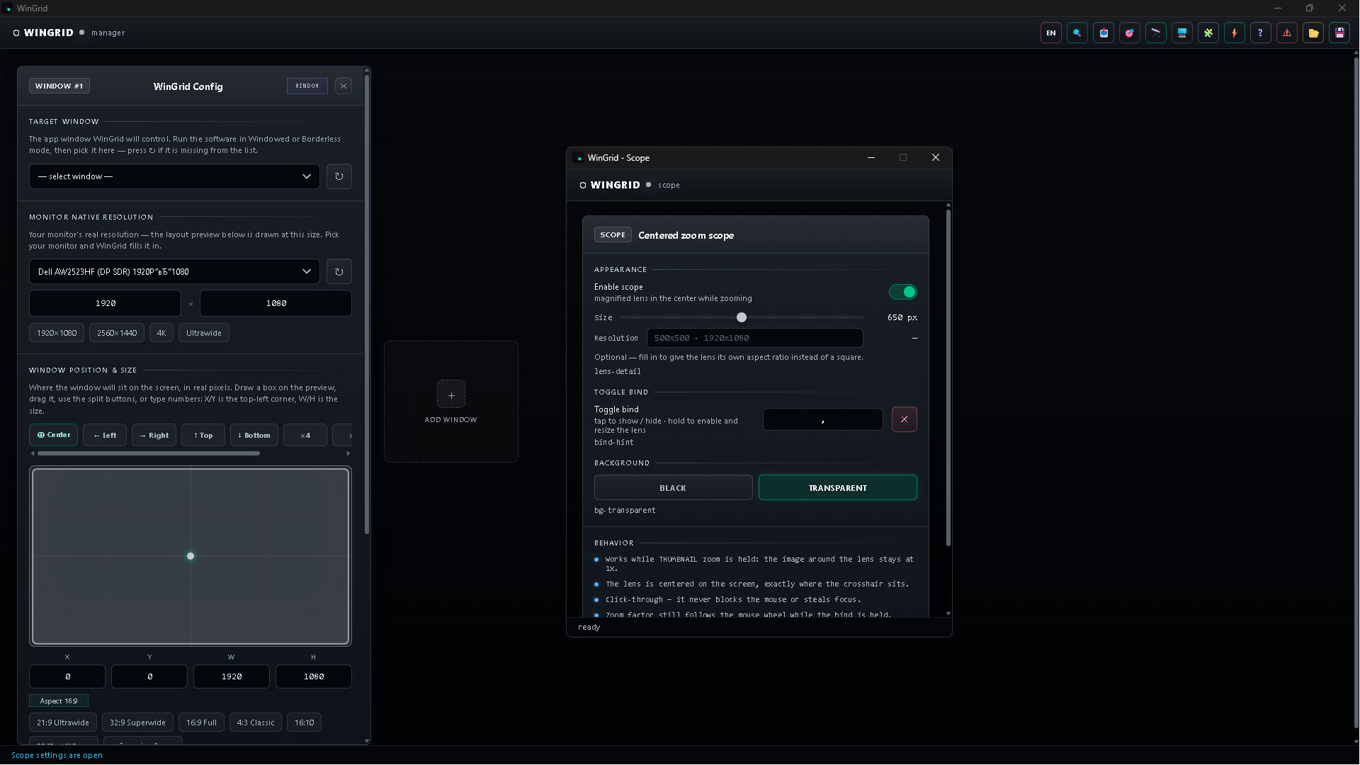Select the TRANSPARENT background option
The height and width of the screenshot is (765, 1360).
[837, 488]
